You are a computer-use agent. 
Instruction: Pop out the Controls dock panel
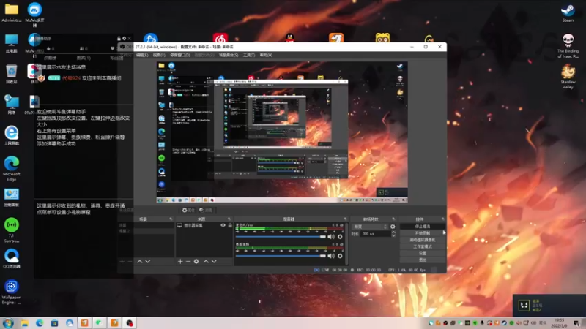443,219
